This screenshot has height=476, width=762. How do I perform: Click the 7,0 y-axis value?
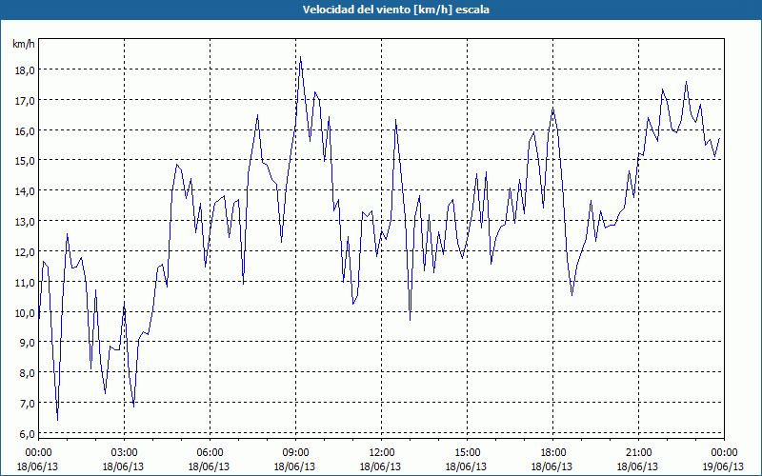tap(27, 404)
